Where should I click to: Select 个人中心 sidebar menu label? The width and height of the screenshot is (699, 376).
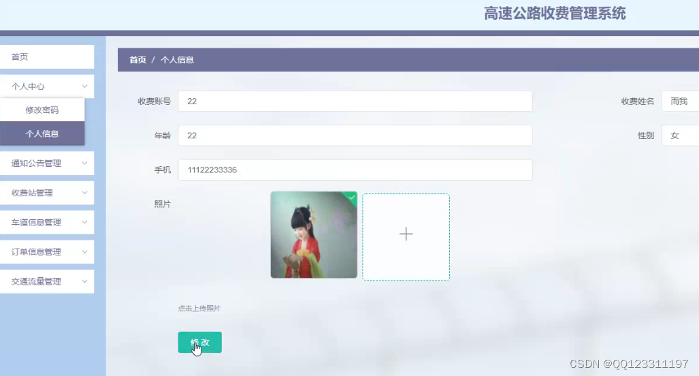(28, 87)
